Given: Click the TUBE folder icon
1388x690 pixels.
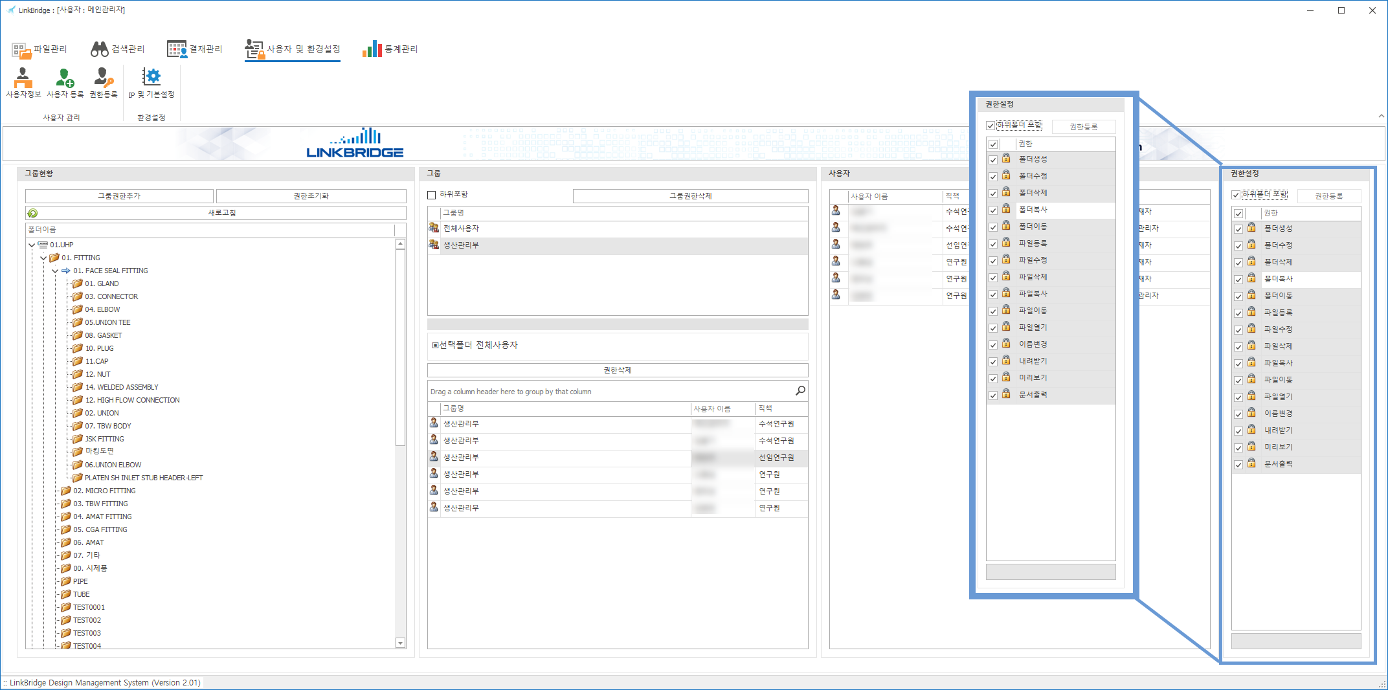Looking at the screenshot, I should 66,594.
